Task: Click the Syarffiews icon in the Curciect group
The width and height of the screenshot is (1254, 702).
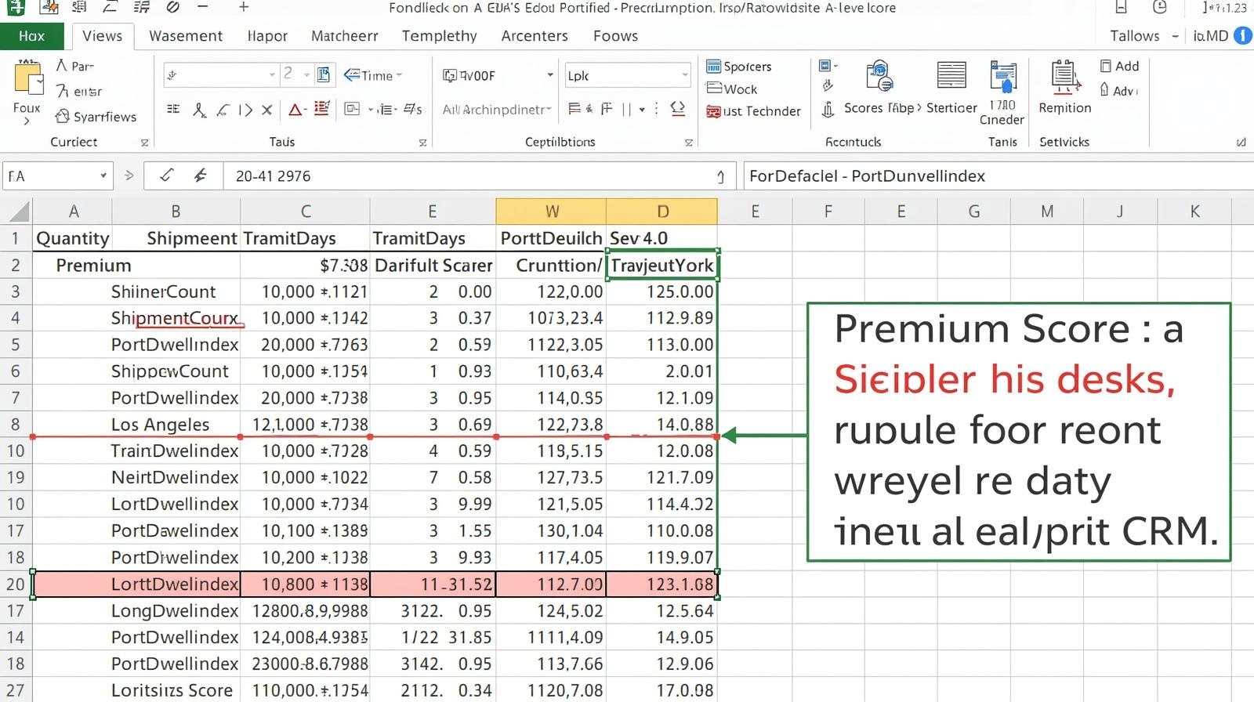Action: 63,117
